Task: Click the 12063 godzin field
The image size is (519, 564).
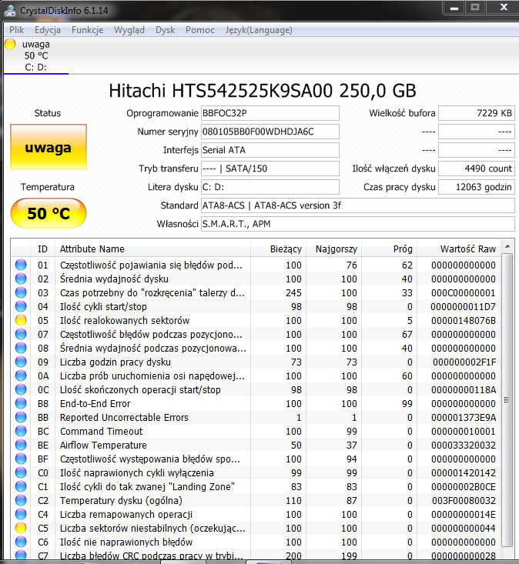Action: pyautogui.click(x=477, y=187)
